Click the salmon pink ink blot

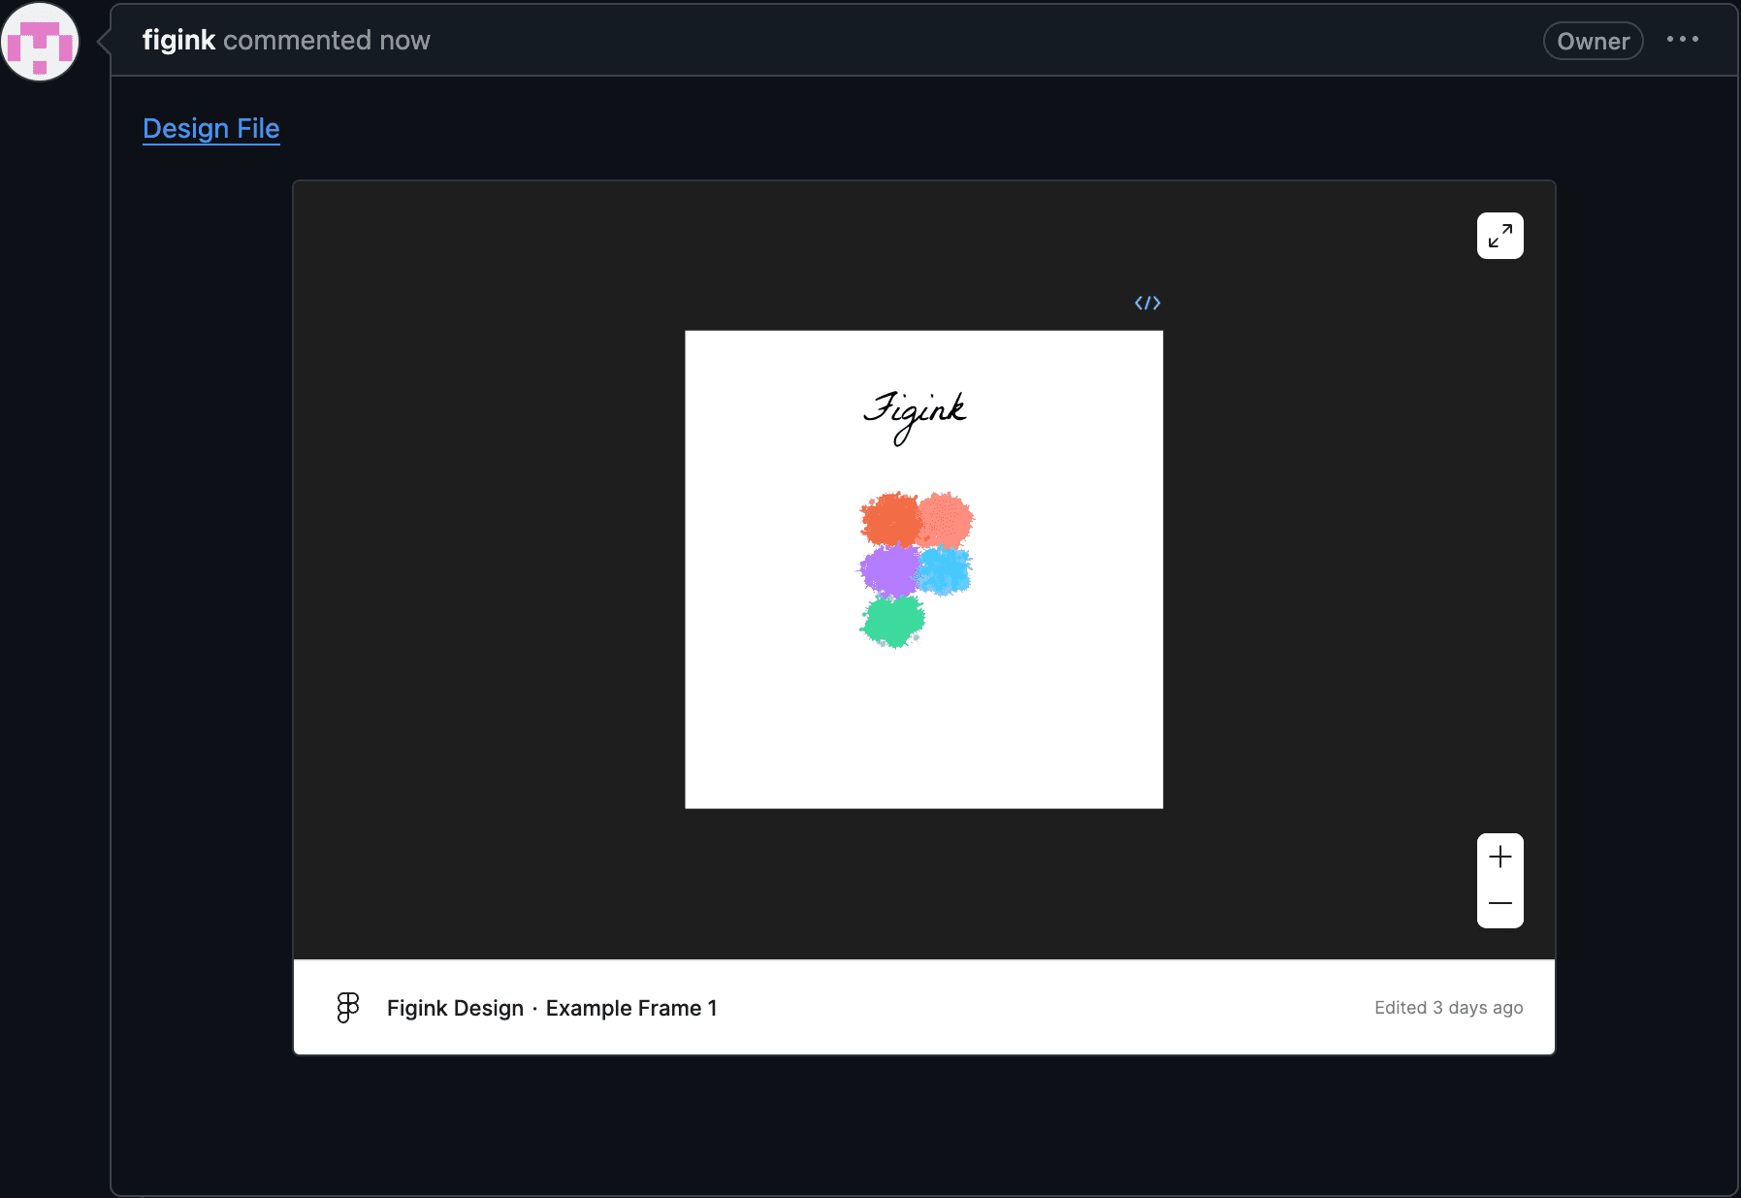coord(947,519)
